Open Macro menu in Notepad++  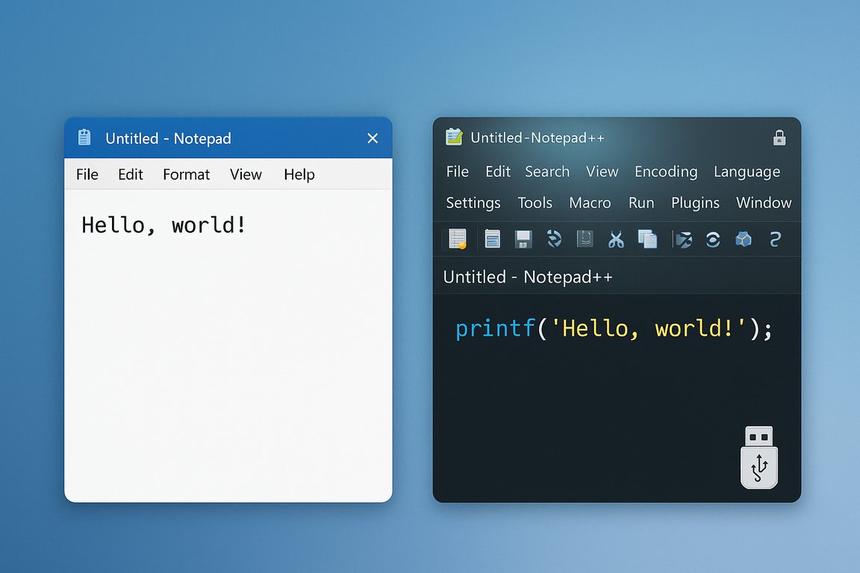(591, 203)
